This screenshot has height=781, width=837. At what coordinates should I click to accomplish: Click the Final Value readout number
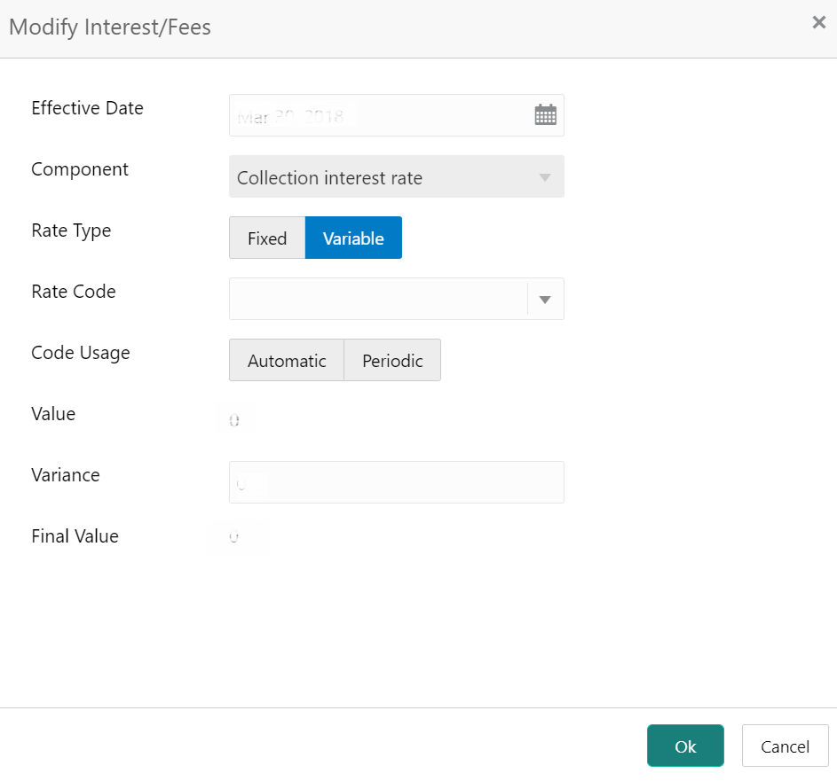coord(234,537)
